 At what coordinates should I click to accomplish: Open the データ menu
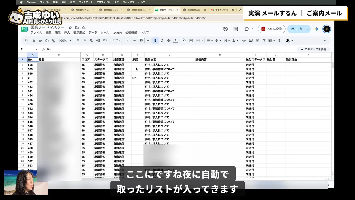click(x=93, y=32)
